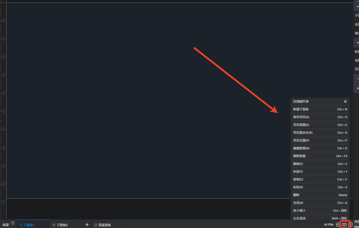Image resolution: width=359 pixels, height=228 pixels.
Task: Click the 保存项目(S) shortcut entry
Action: (320, 117)
